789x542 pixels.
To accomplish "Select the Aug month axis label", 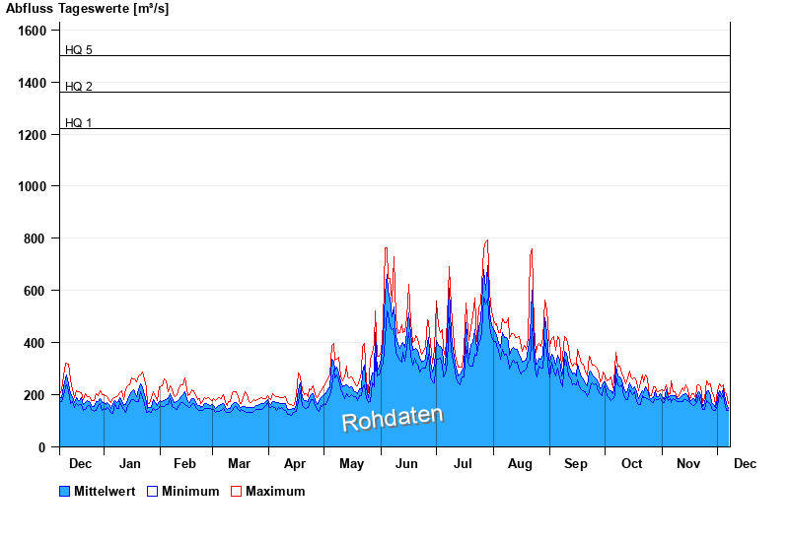I will click(520, 464).
